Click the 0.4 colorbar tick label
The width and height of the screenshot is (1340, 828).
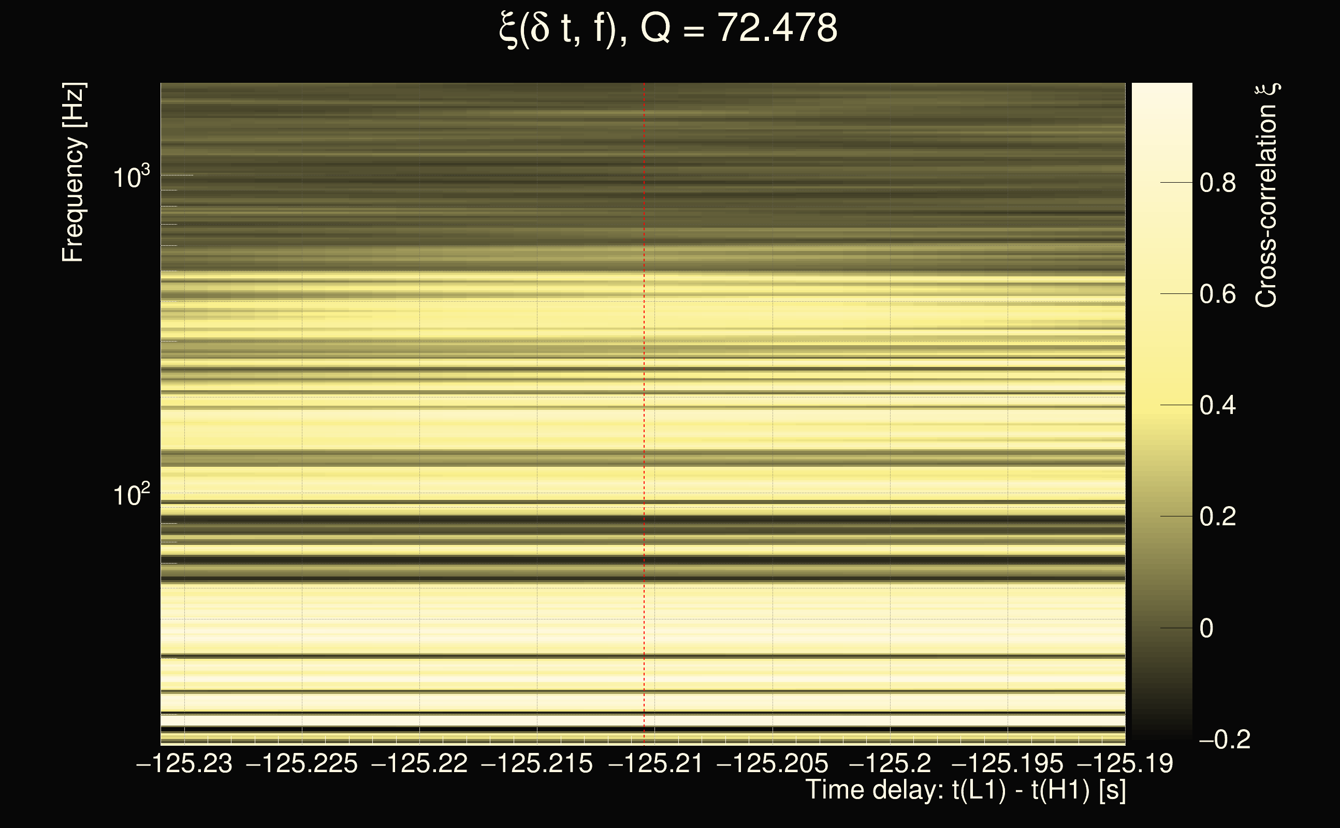click(1217, 406)
